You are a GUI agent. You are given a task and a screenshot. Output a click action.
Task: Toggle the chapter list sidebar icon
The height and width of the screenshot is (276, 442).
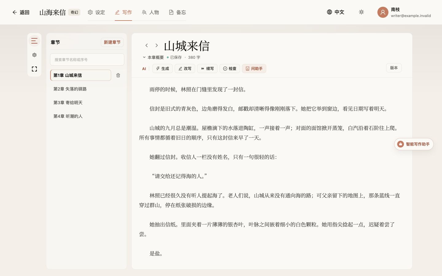[x=34, y=41]
